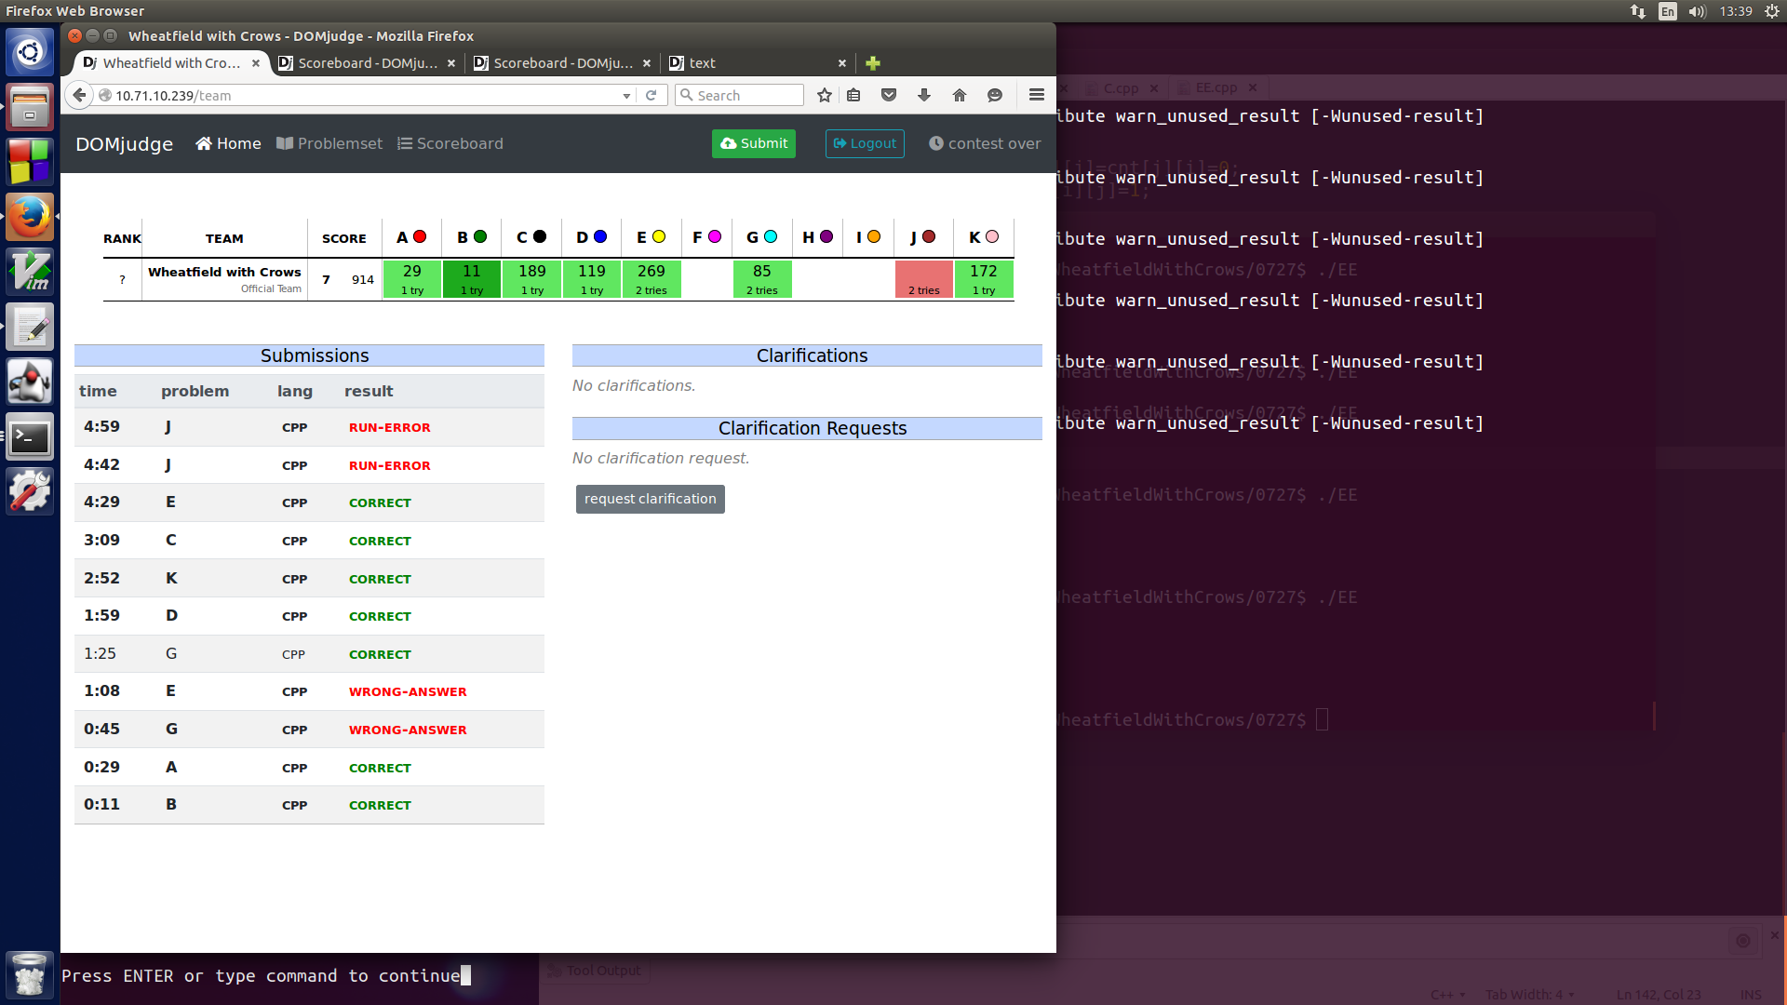Click the Logout button
Image resolution: width=1787 pixels, height=1005 pixels.
click(x=864, y=143)
